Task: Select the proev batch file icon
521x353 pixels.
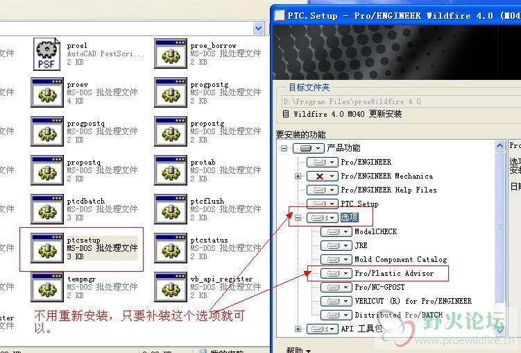Action: tap(47, 92)
